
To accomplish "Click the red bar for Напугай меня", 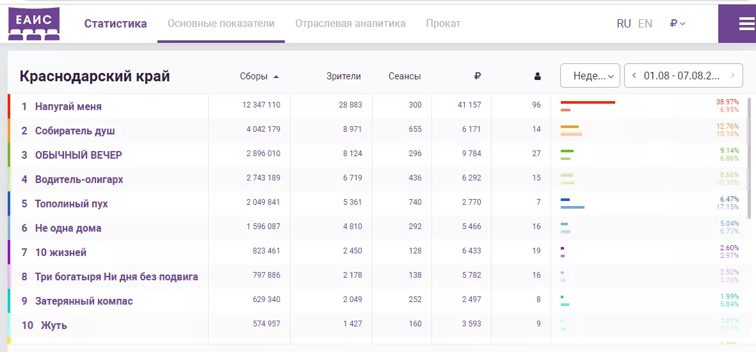I will click(588, 102).
